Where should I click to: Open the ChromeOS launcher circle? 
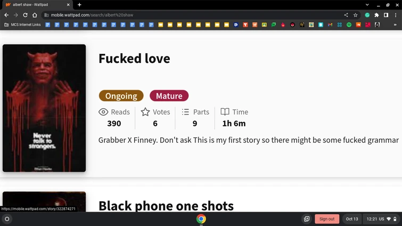(7, 219)
